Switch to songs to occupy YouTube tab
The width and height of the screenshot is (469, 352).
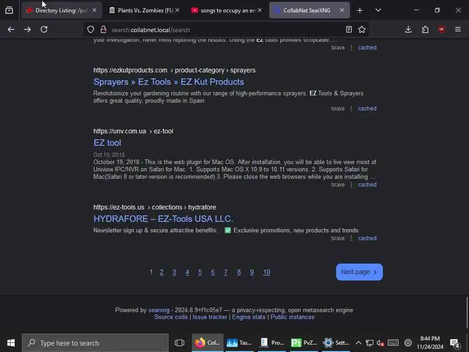tap(226, 10)
